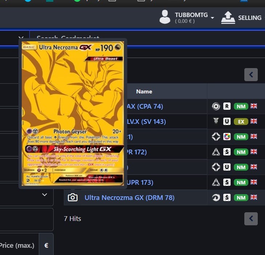265x255 pixels.
Task: Click the multicolor rarity icon in the third row
Action: click(x=227, y=137)
